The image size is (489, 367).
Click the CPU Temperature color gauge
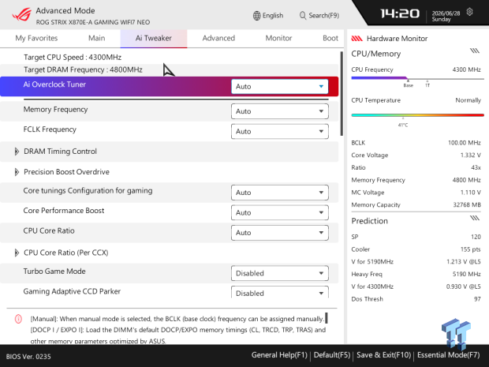[417, 115]
